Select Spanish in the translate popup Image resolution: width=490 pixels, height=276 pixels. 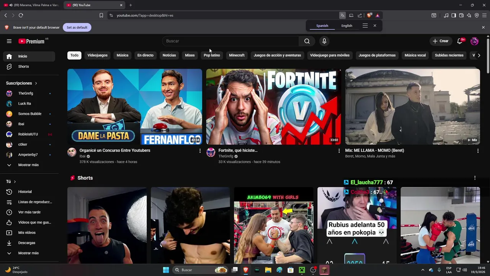322,26
